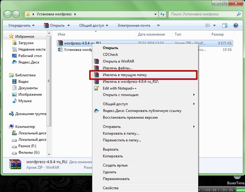
Task: Click the Музыка library icon
Action: point(14,101)
